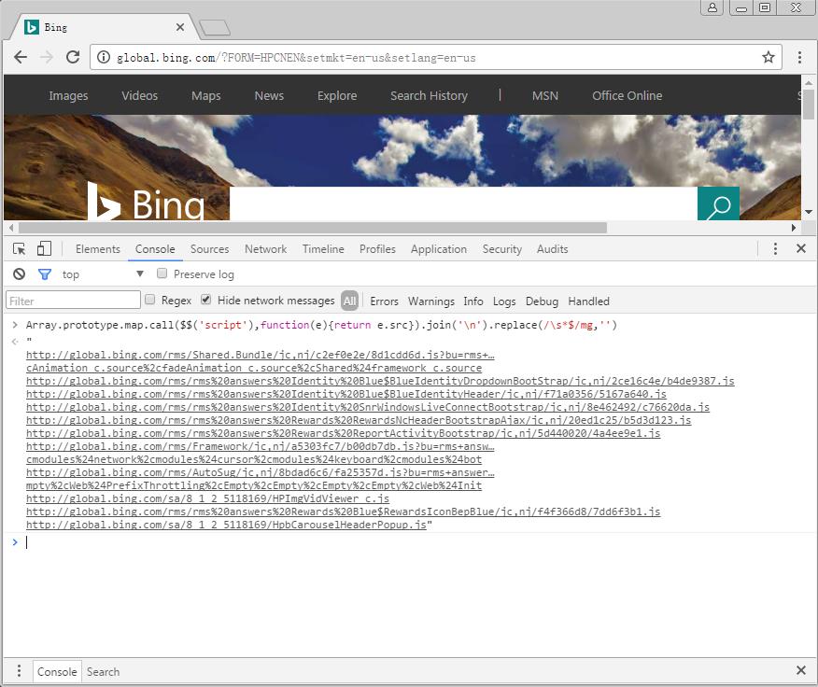Filter console by Warnings
Image resolution: width=818 pixels, height=687 pixels.
click(430, 301)
